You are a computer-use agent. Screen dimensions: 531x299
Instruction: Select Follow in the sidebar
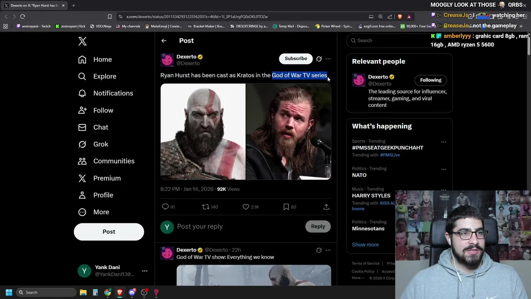95,110
